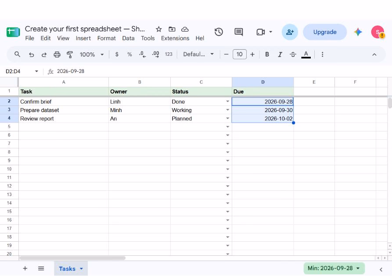This screenshot has width=392, height=276.
Task: Show more toolbar options
Action: [x=323, y=54]
